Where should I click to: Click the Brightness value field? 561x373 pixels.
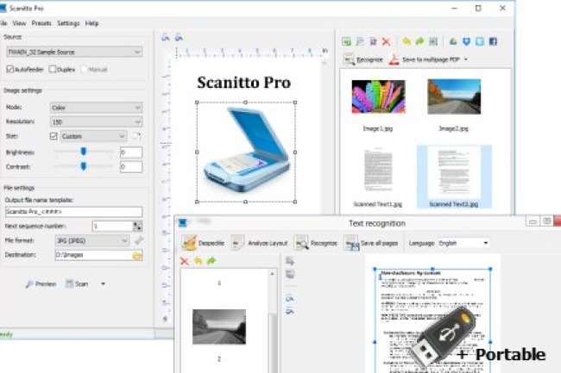(x=131, y=152)
